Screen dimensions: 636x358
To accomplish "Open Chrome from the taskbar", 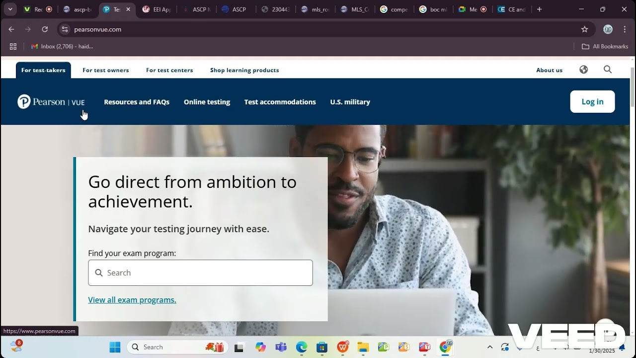I will pyautogui.click(x=445, y=347).
